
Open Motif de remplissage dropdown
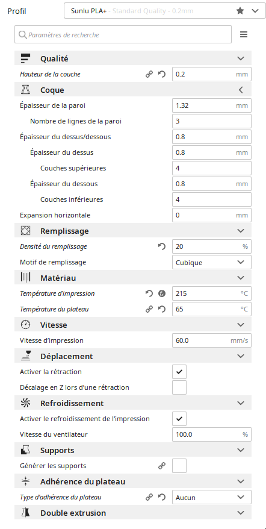click(x=212, y=262)
